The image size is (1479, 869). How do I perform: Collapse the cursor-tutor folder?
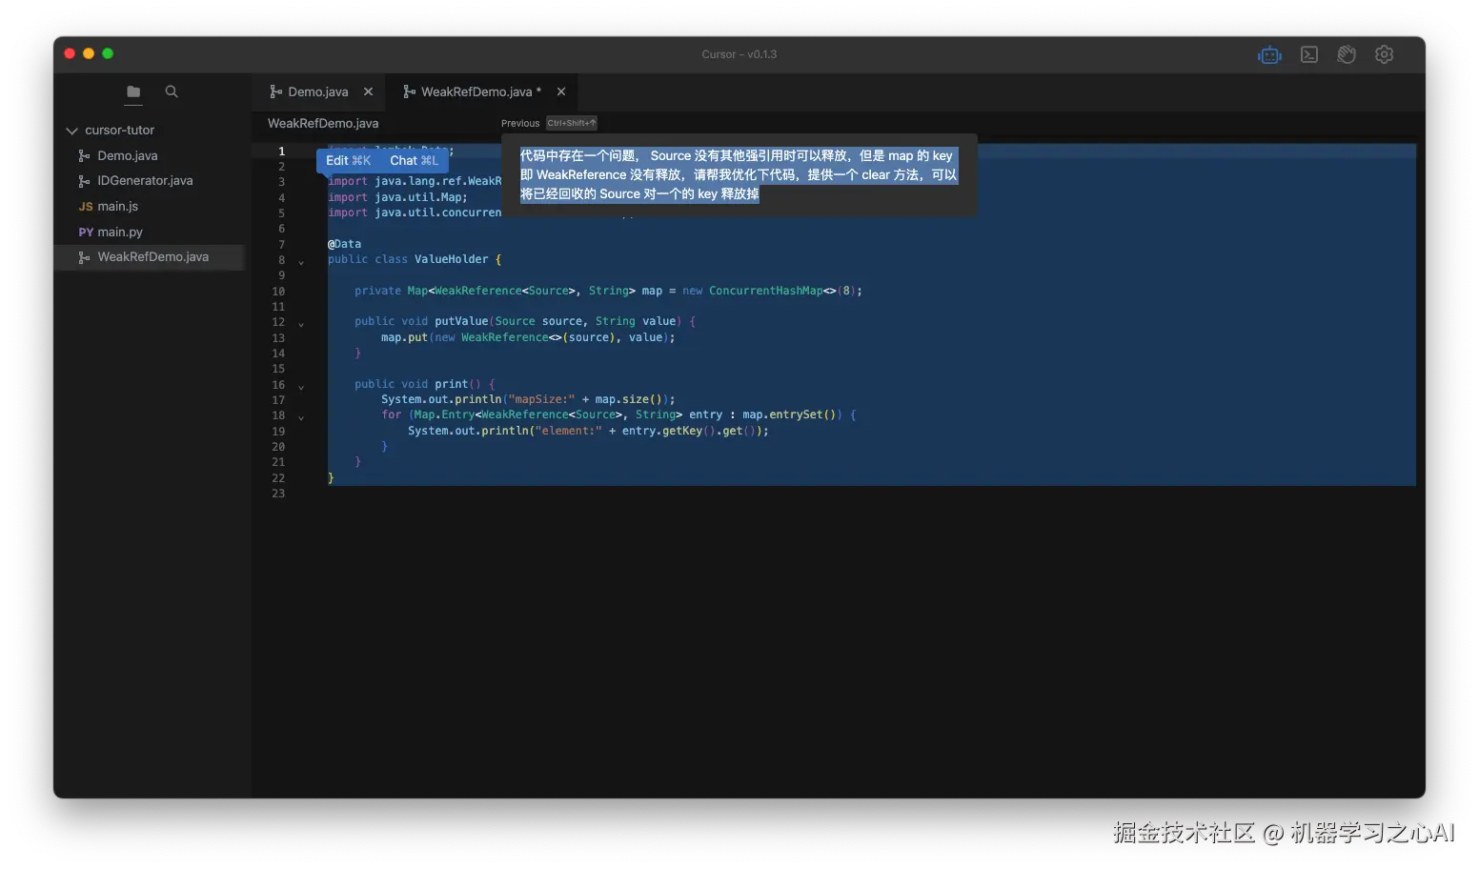[x=71, y=130]
